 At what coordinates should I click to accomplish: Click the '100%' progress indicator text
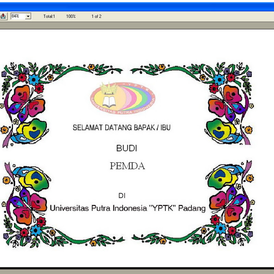(71, 16)
